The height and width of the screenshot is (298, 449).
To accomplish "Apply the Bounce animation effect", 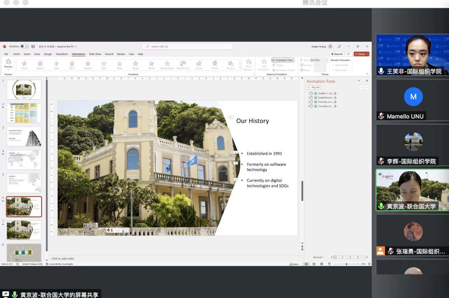I will point(230,64).
